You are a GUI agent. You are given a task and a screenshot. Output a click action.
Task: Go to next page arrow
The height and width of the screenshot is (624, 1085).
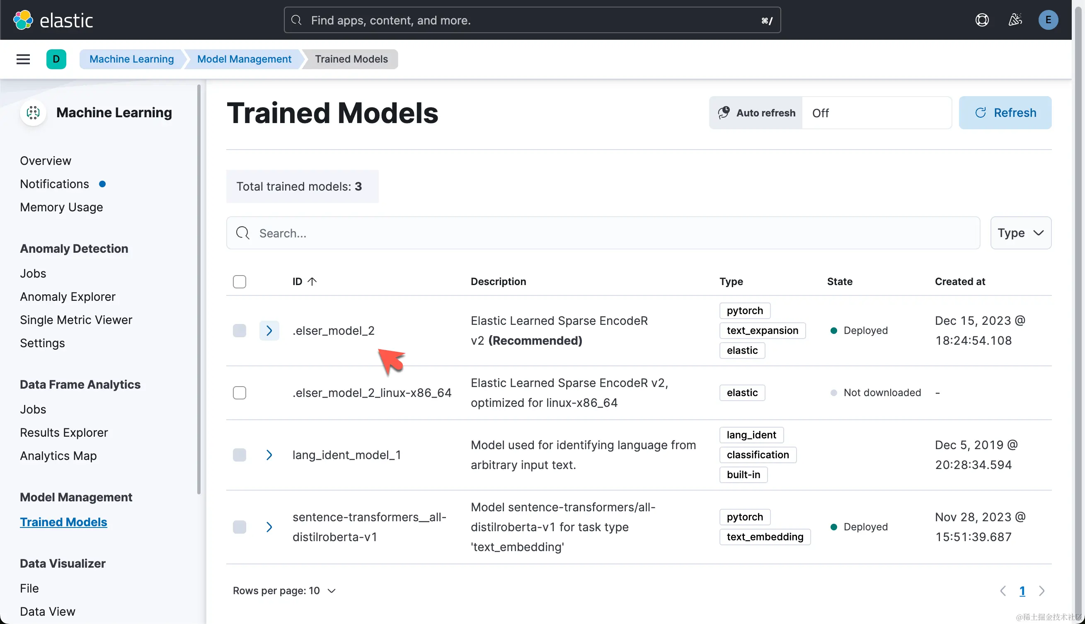[x=1042, y=591]
